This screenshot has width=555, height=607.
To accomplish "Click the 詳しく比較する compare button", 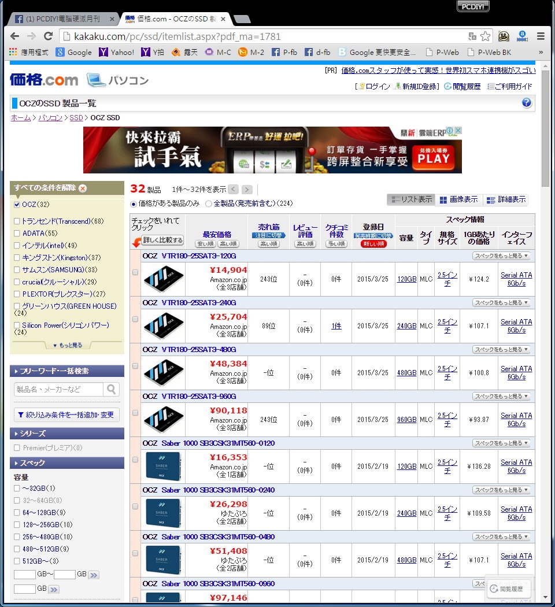I will tap(162, 240).
